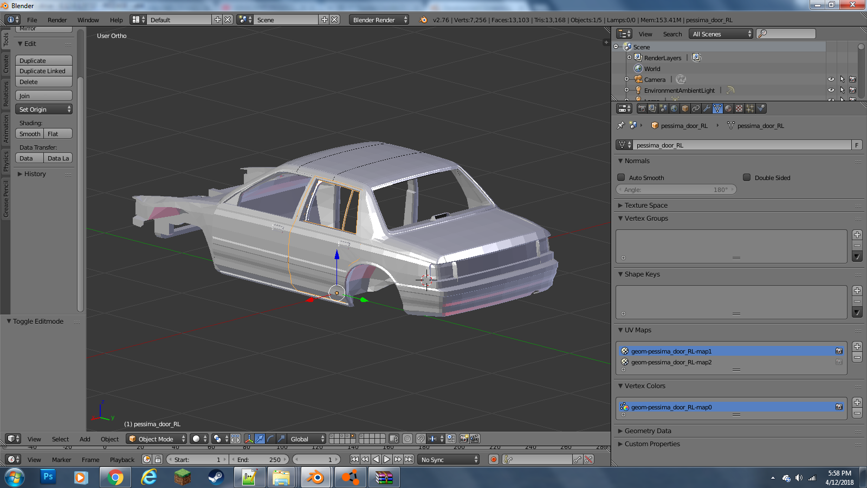
Task: Enable the Double Sided checkbox
Action: pyautogui.click(x=747, y=177)
